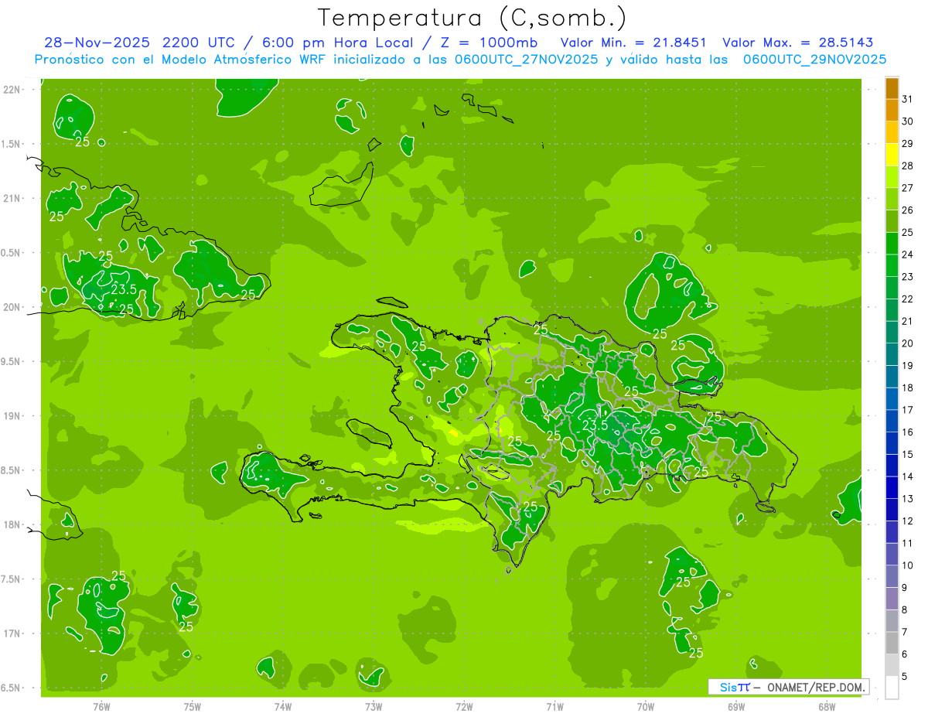928x717 pixels.
Task: Select the initialization time "0600UTC_27NOV2025"
Action: point(525,60)
